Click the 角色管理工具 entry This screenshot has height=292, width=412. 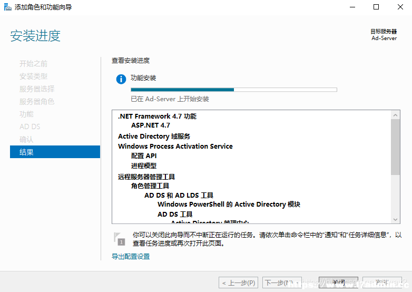tap(150, 186)
